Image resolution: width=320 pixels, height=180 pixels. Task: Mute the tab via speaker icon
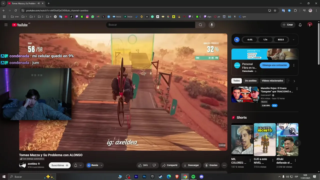[x=38, y=3]
